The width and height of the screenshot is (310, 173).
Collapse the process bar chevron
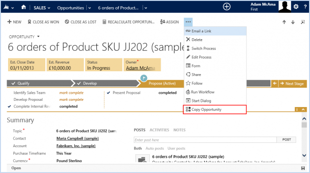(303, 109)
